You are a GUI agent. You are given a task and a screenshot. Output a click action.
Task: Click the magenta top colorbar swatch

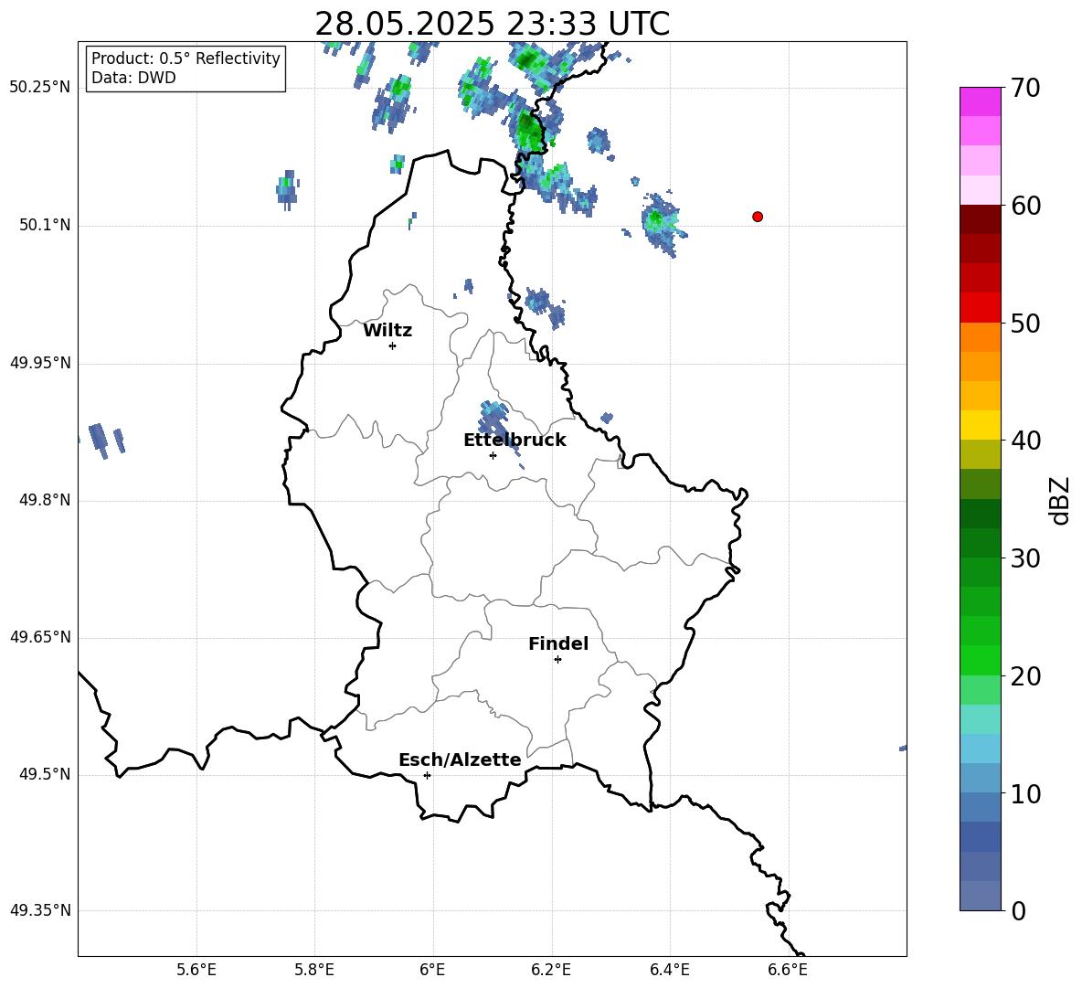pyautogui.click(x=980, y=101)
